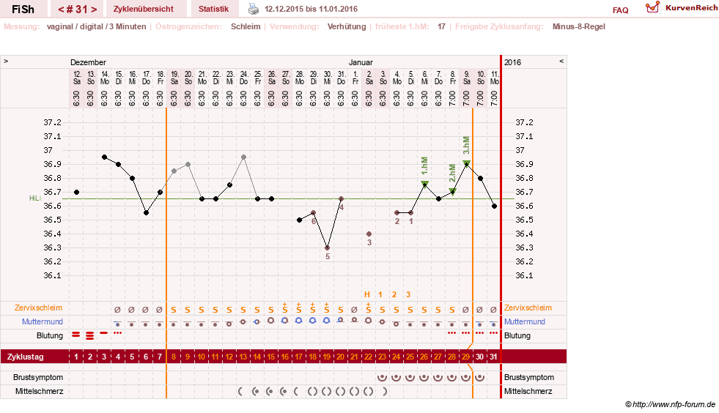Click the Mittelschmerz parentheses on cycle day 18
Screen dimensions: 719x413
(313, 392)
